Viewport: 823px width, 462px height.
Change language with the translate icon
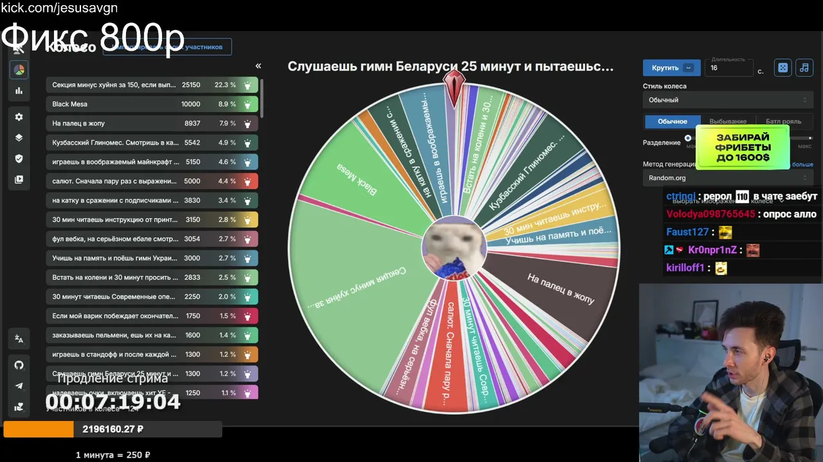(x=19, y=339)
